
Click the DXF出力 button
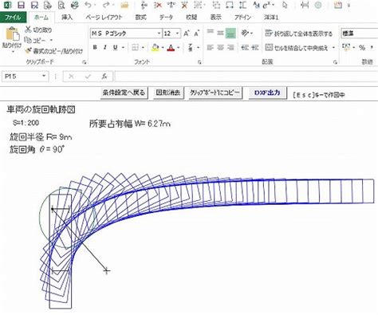click(267, 93)
